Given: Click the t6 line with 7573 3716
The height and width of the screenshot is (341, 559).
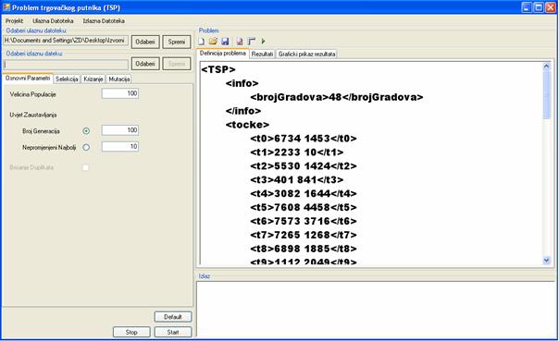Looking at the screenshot, I should coord(304,222).
